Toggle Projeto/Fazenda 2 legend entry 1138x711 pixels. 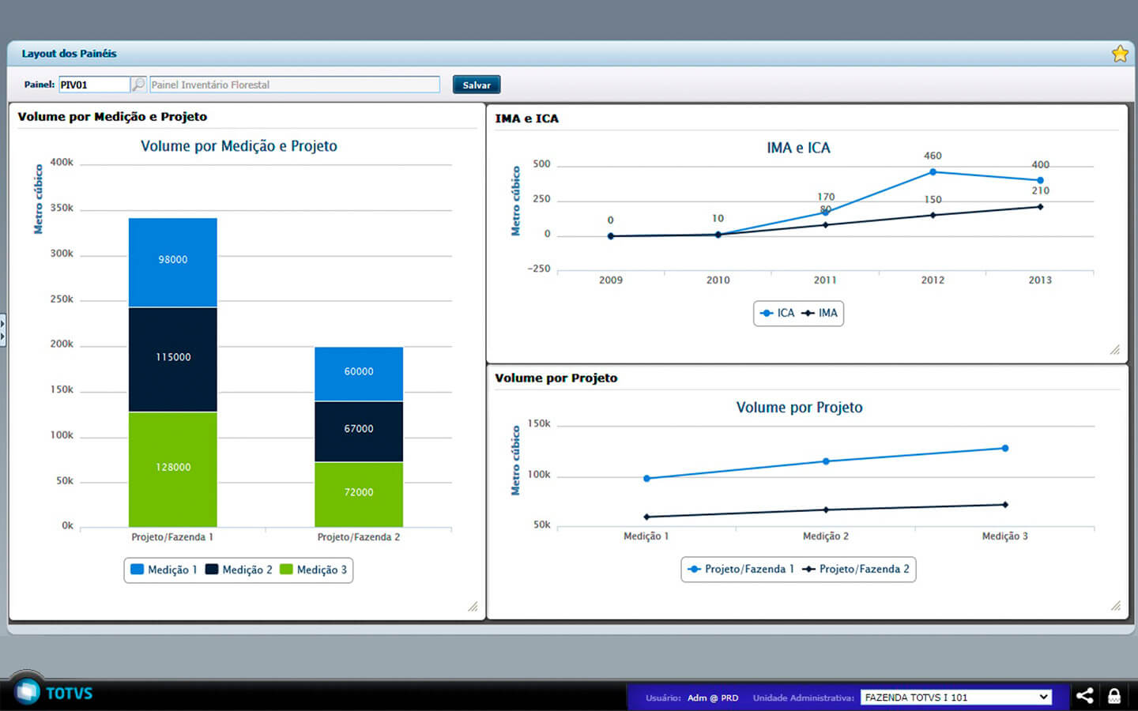point(856,569)
